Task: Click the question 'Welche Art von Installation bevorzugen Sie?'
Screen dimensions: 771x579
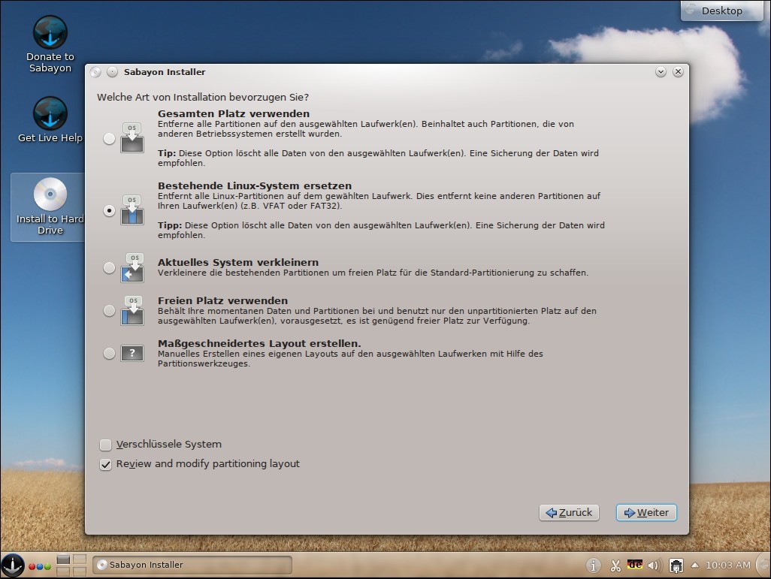Action: (x=203, y=98)
